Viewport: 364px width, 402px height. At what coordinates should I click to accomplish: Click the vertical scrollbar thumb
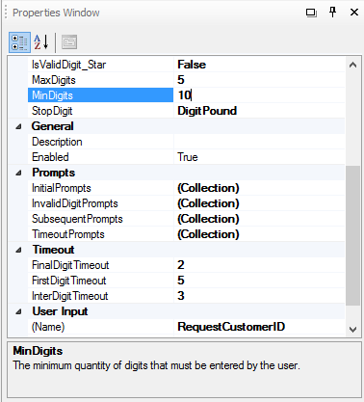click(x=352, y=235)
